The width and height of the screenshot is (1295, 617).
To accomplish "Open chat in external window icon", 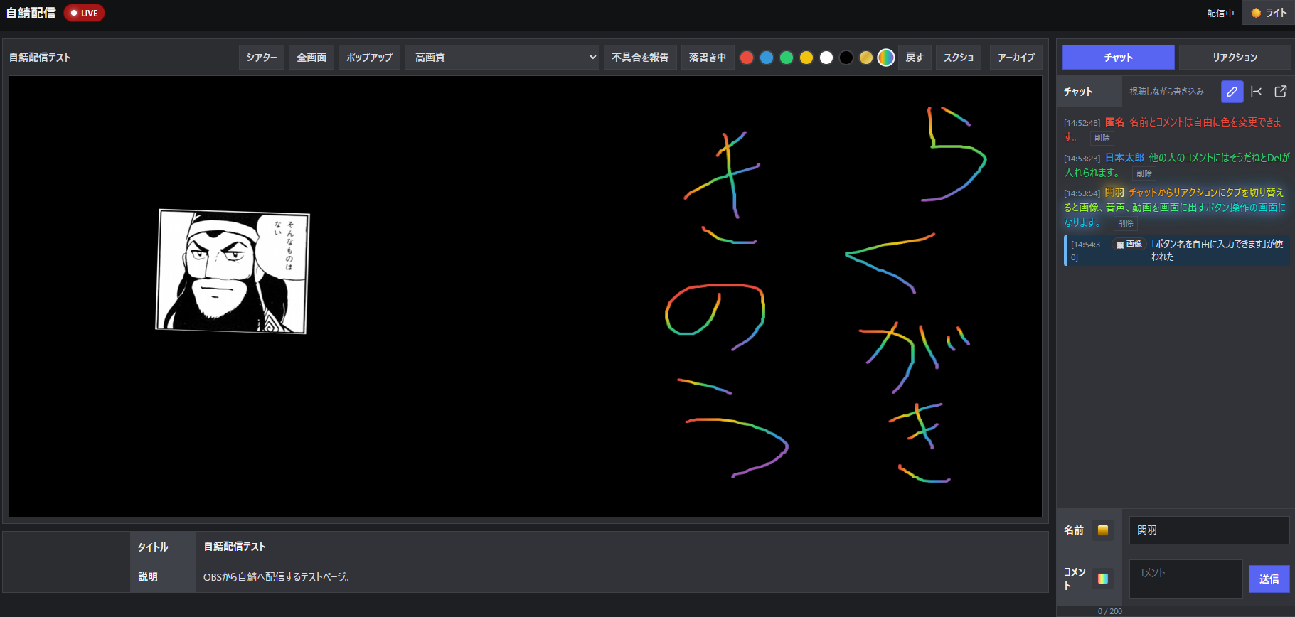I will (x=1281, y=92).
